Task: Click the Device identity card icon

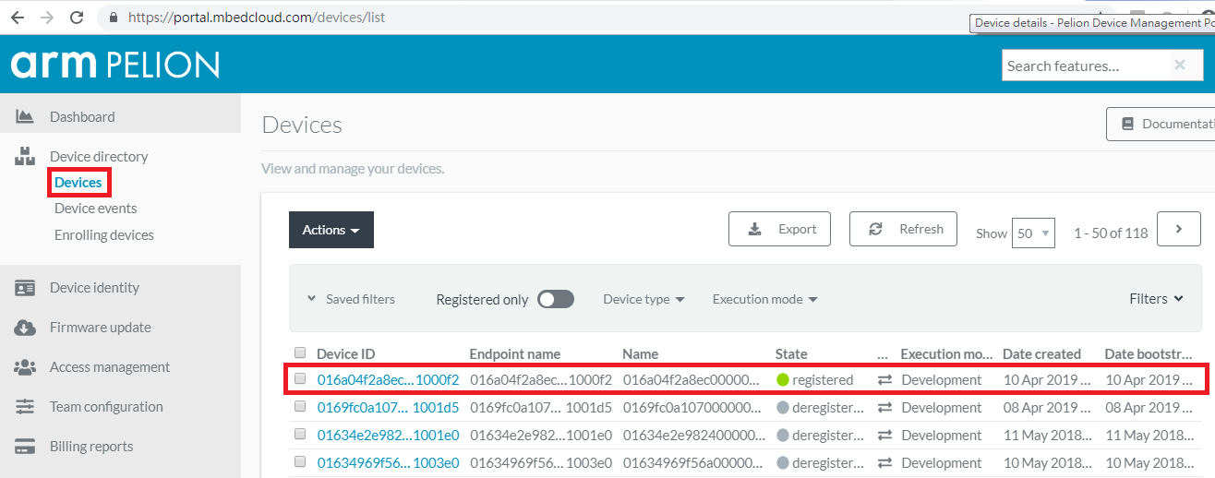Action: click(25, 288)
